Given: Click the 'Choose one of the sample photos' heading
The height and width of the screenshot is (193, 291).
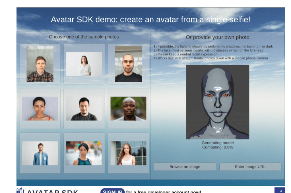Looking at the screenshot, I should tap(84, 37).
